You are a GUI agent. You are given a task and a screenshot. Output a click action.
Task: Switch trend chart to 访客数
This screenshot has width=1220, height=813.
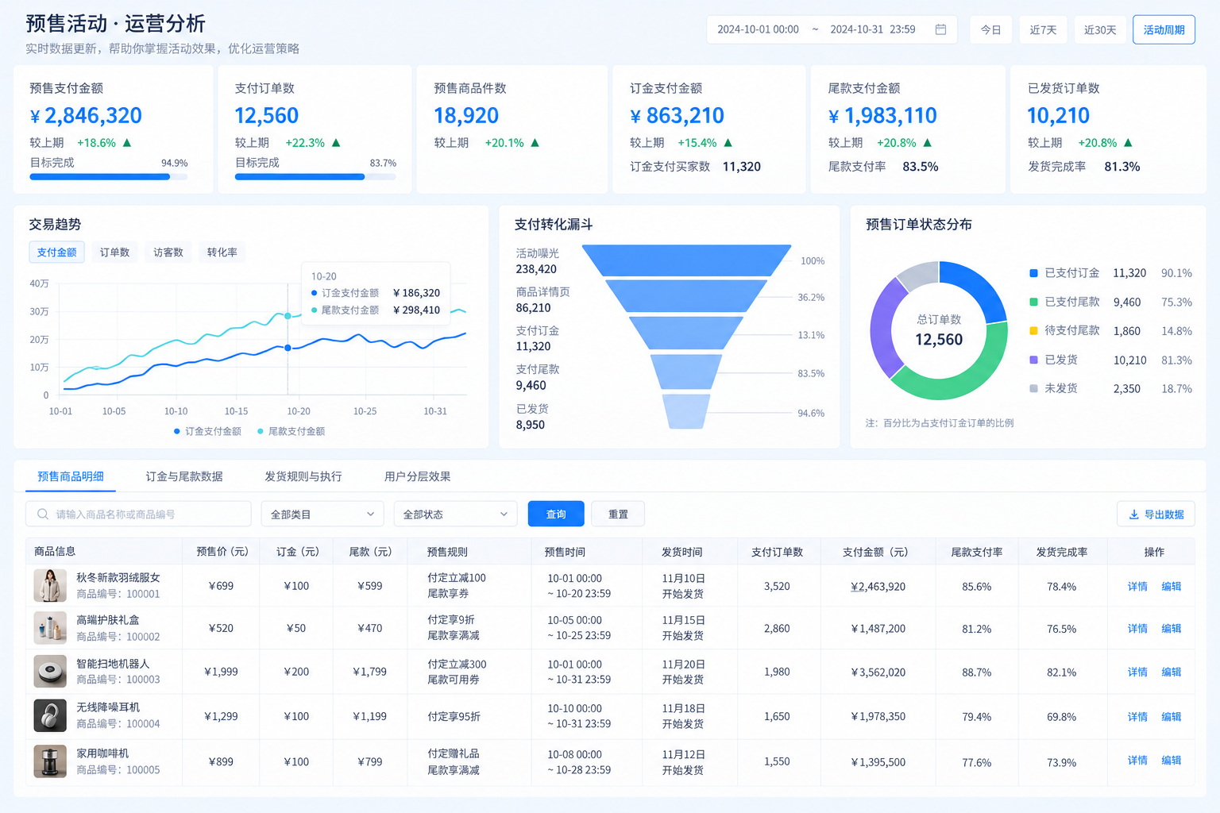click(x=168, y=252)
